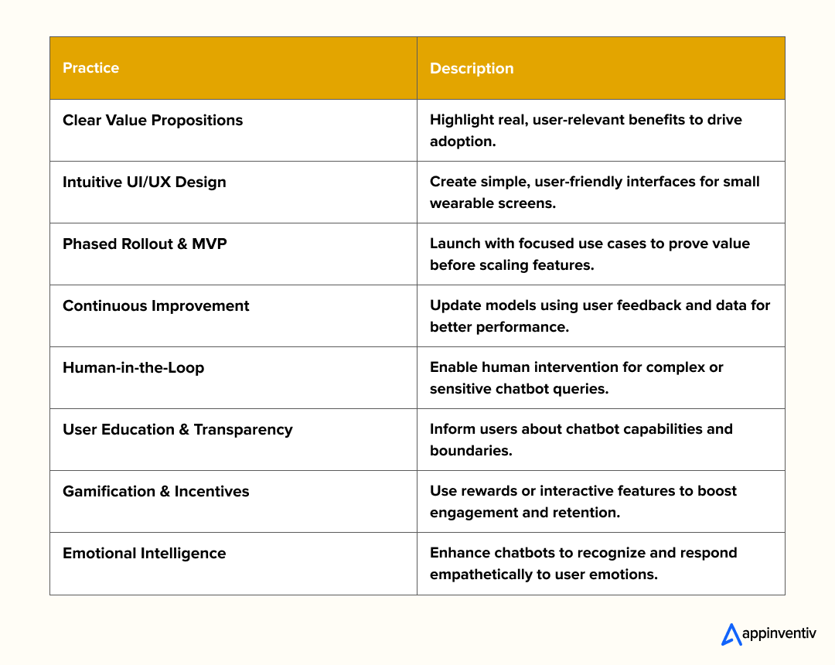Select the 'Enable human intervention' description text
The width and height of the screenshot is (835, 665).
point(576,378)
